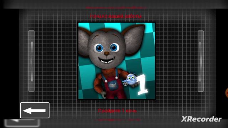Image resolution: width=228 pixels, height=128 pixels.
Task: Click the left side scroll panel
Action: [31, 61]
